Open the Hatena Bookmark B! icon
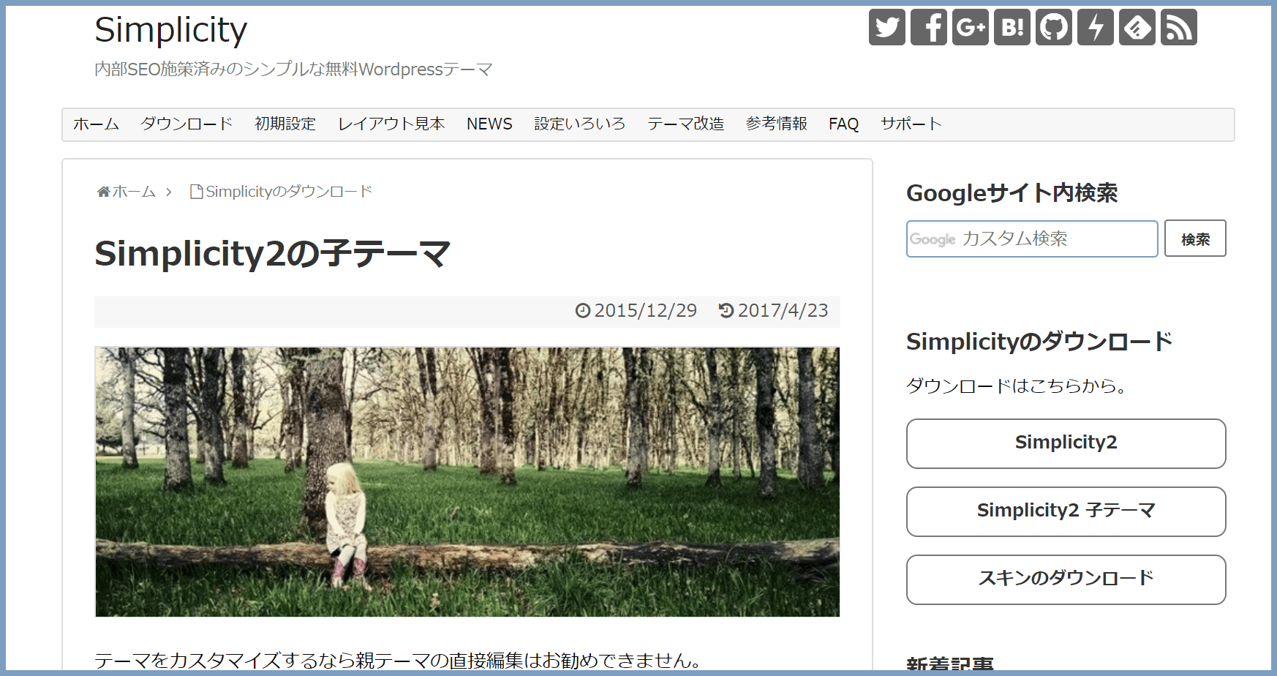The height and width of the screenshot is (676, 1277). [x=1012, y=28]
